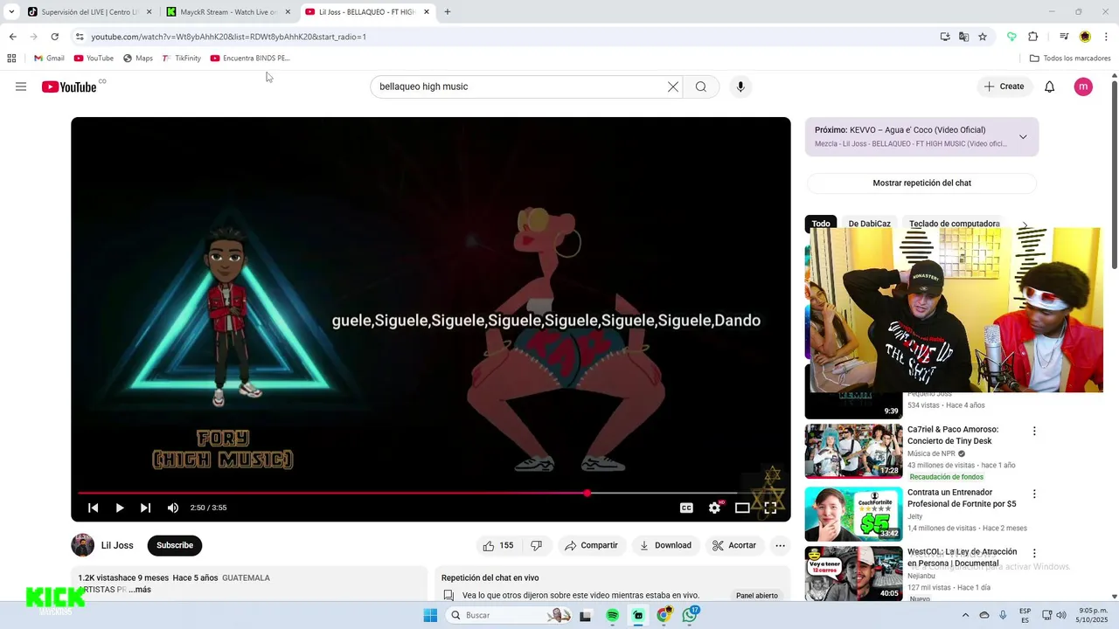The height and width of the screenshot is (629, 1119).
Task: Open options for Fortnite trainer video
Action: pyautogui.click(x=1034, y=494)
